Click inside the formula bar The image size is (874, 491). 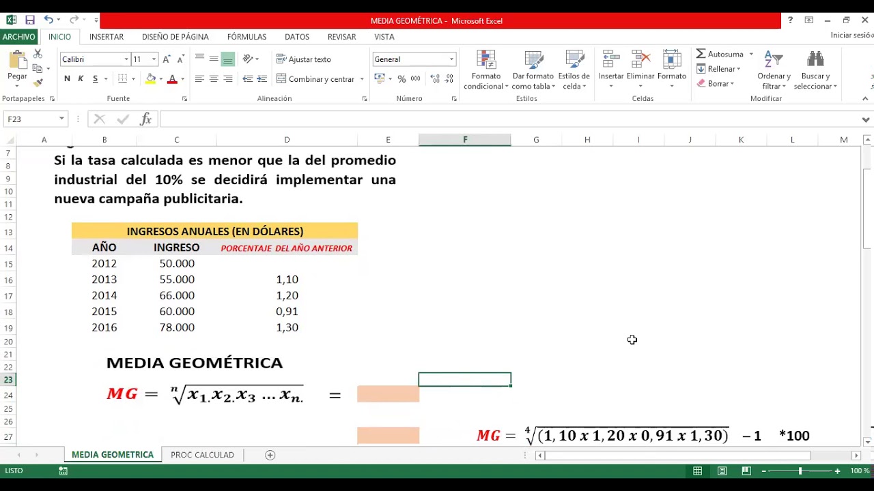(x=509, y=119)
